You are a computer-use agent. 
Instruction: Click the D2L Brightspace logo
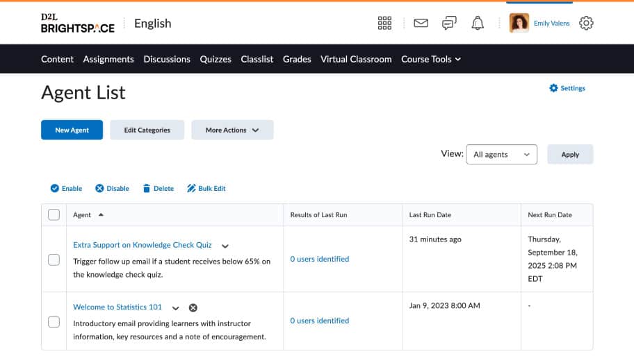(x=78, y=24)
